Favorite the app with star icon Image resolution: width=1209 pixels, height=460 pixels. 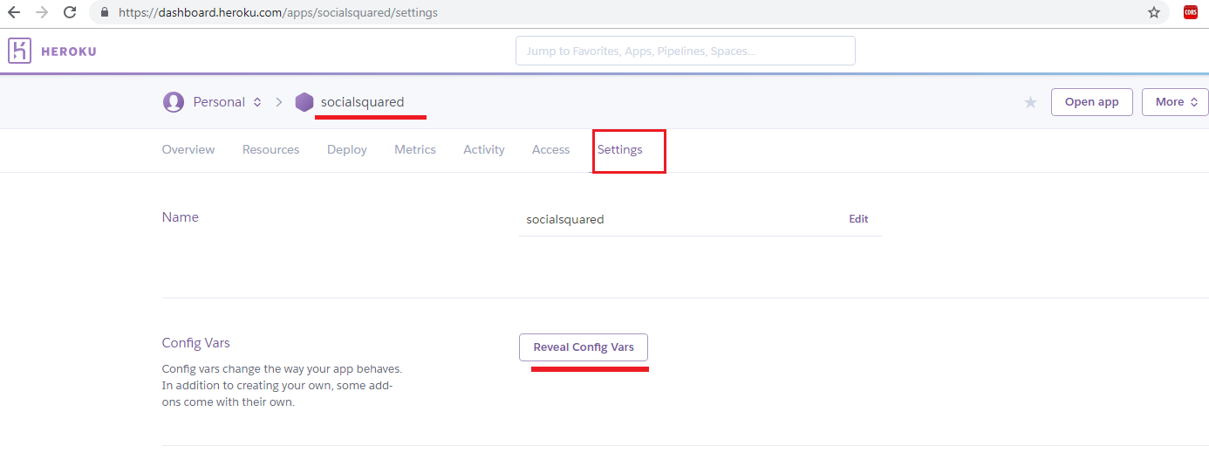point(1030,102)
